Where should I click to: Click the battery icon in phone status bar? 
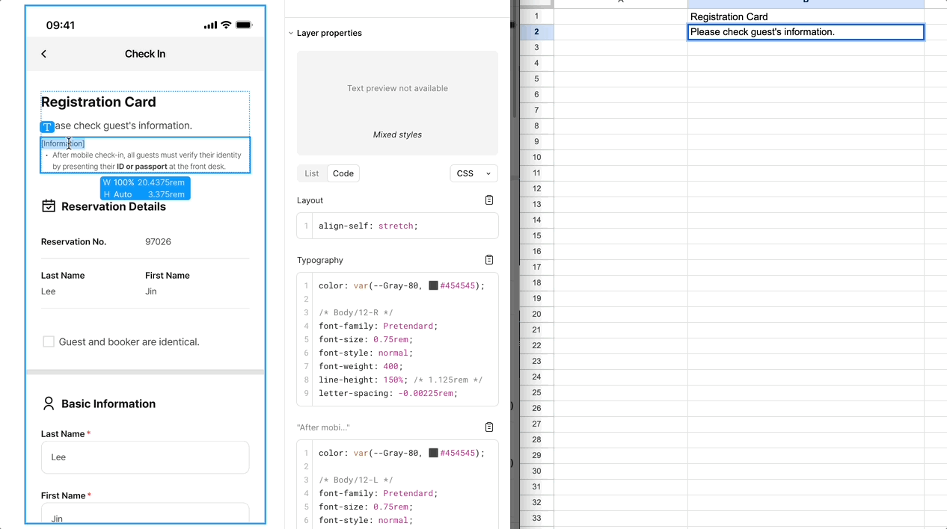(244, 25)
